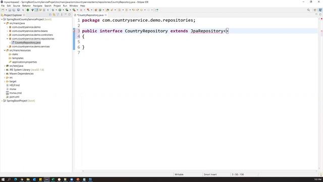Select mvnw.cmd in the tree
Screen dimensions: 323x182
16,93
